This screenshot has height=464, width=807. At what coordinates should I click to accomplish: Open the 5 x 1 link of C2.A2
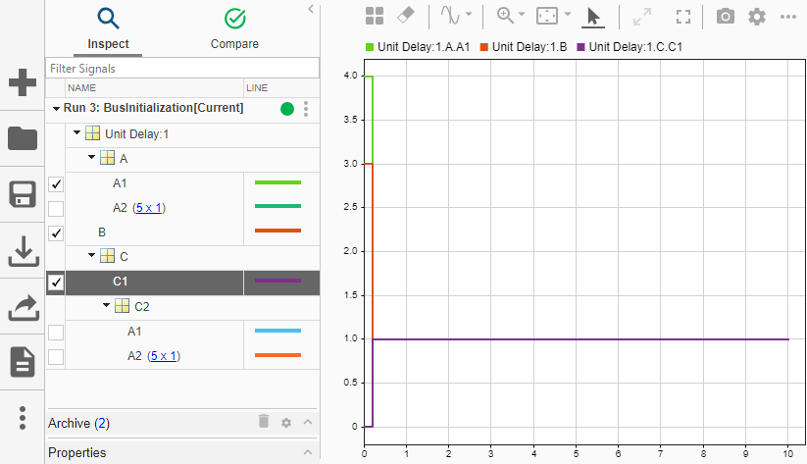[x=164, y=356]
